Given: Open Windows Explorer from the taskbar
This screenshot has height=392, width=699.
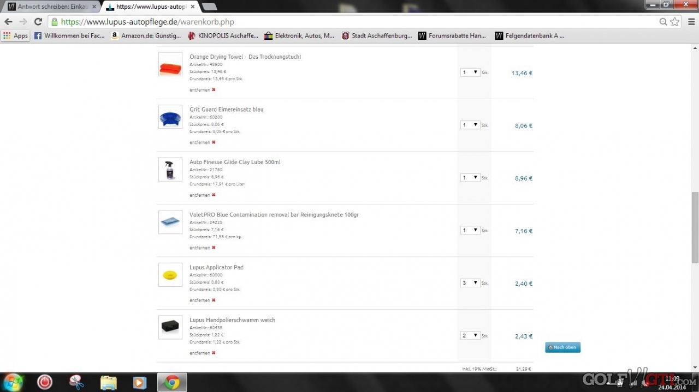Looking at the screenshot, I should 108,382.
